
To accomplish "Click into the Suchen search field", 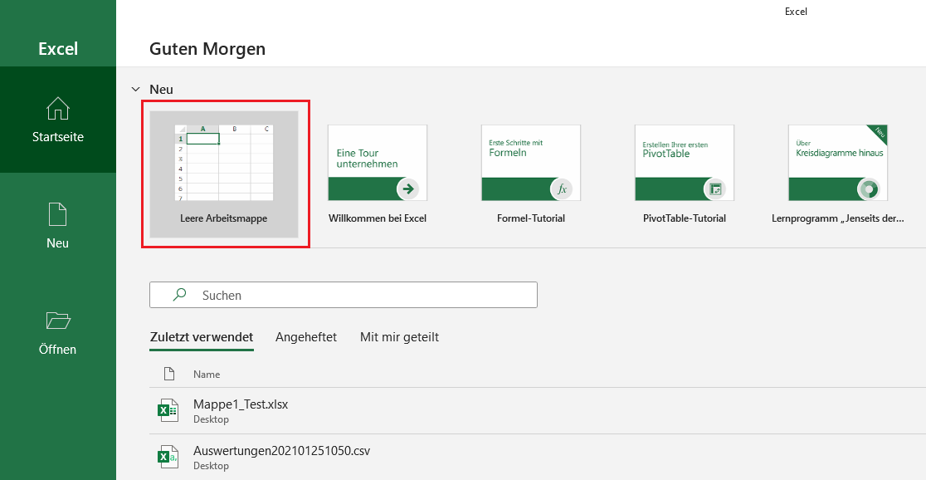I will [344, 295].
